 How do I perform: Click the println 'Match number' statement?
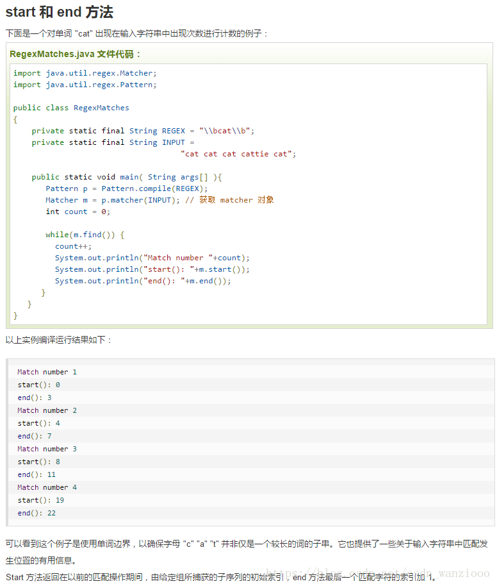click(152, 258)
